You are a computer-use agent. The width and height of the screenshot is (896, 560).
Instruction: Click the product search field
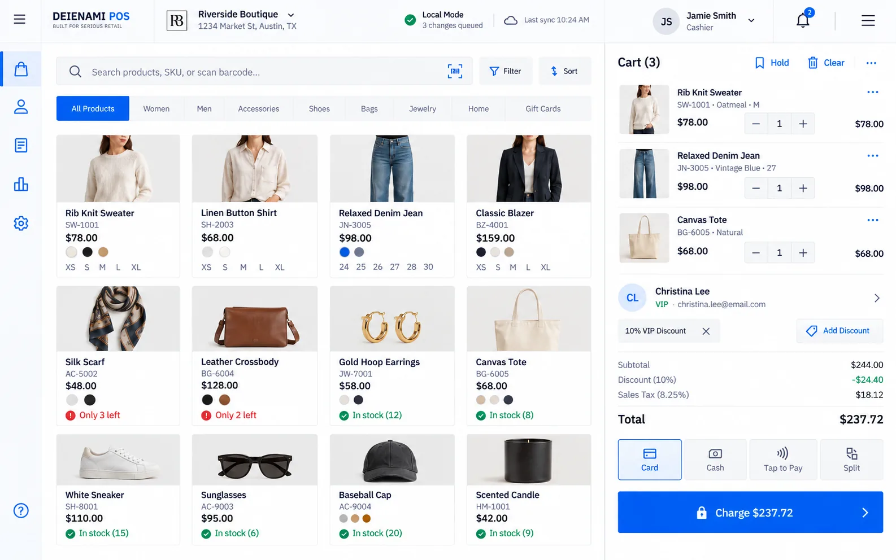pyautogui.click(x=264, y=71)
